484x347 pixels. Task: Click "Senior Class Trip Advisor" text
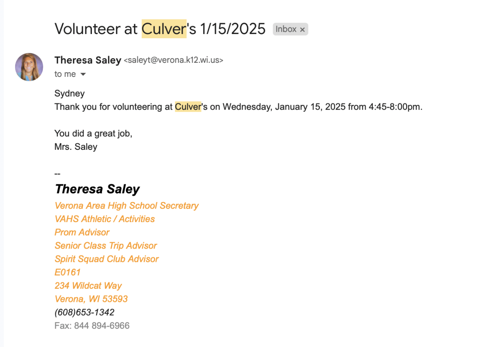(105, 246)
